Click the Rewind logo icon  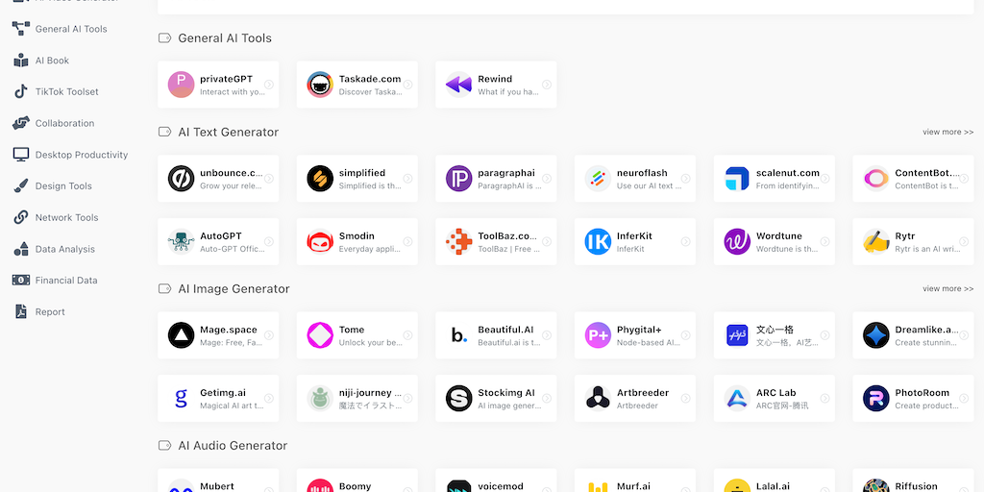click(x=458, y=85)
